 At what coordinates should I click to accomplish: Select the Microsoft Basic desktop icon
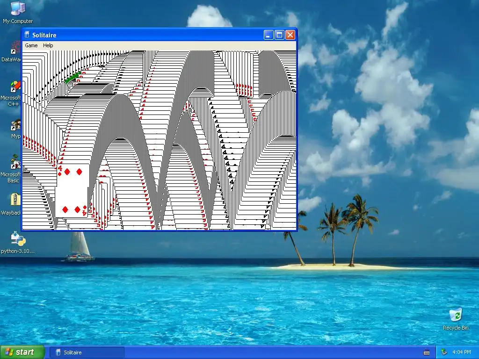click(x=15, y=162)
